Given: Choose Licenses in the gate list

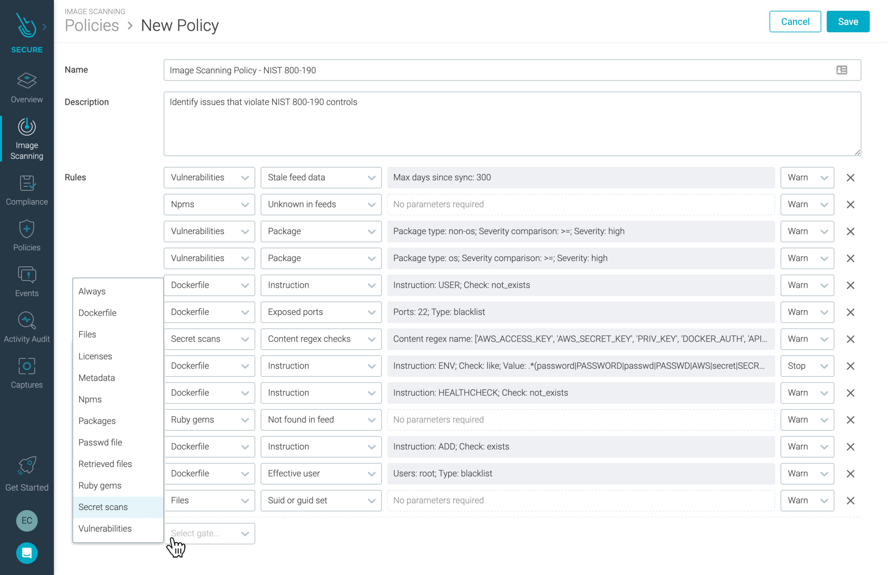Looking at the screenshot, I should pos(118,356).
